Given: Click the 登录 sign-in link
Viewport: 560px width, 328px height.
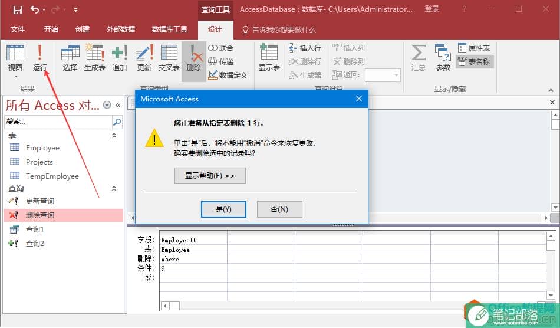Looking at the screenshot, I should pos(431,9).
